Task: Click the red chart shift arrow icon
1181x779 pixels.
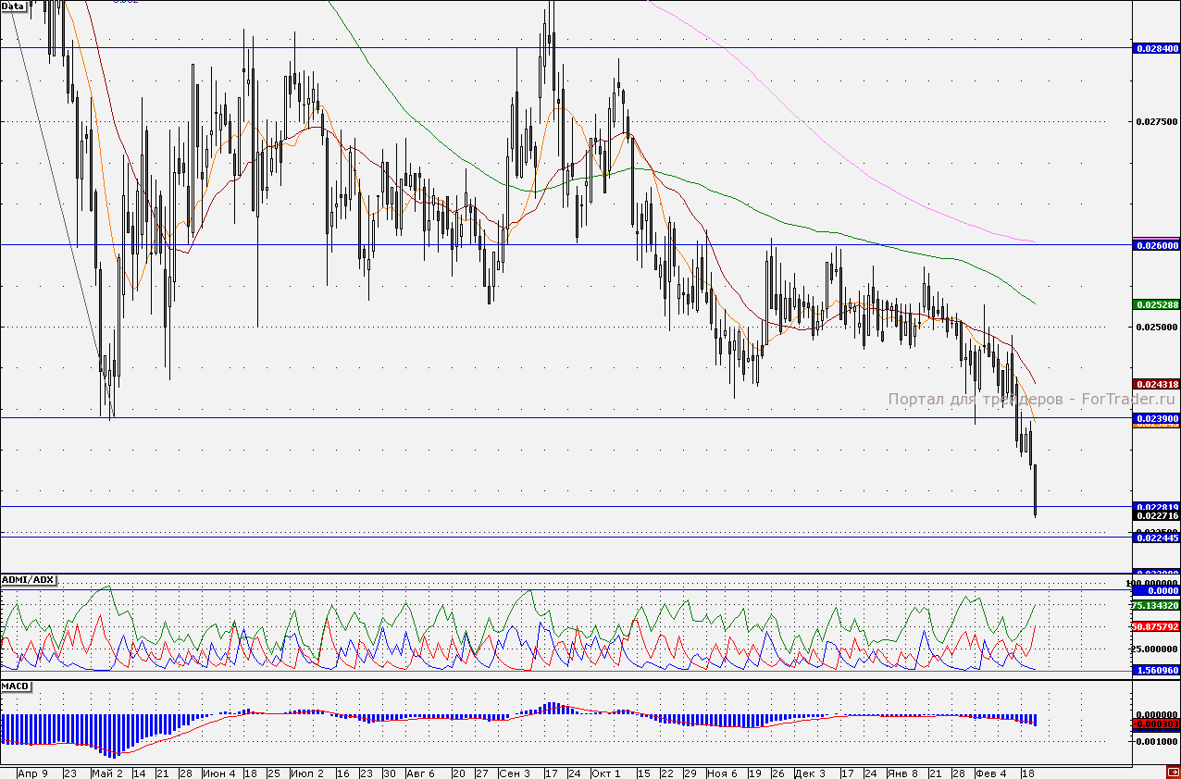Action: tap(1172, 772)
